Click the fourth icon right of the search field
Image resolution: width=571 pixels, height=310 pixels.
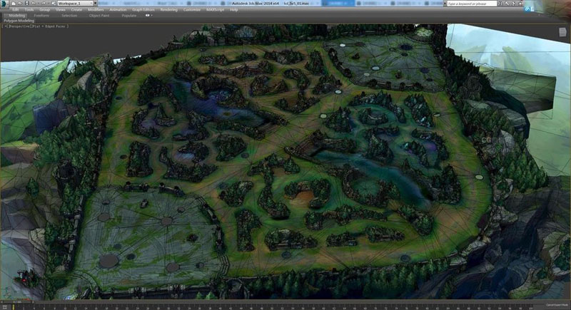pyautogui.click(x=520, y=4)
